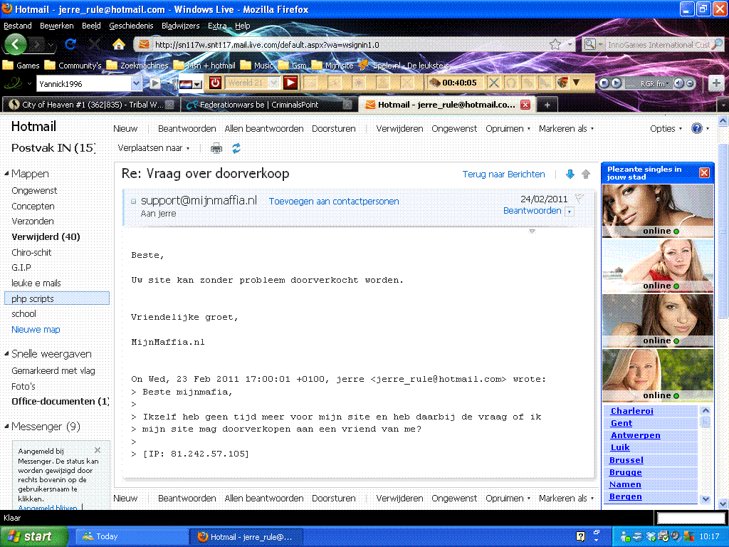Open the Verwijderd (40) folder

46,236
